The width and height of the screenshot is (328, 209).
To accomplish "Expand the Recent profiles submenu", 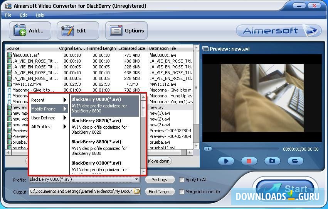I will [x=49, y=100].
